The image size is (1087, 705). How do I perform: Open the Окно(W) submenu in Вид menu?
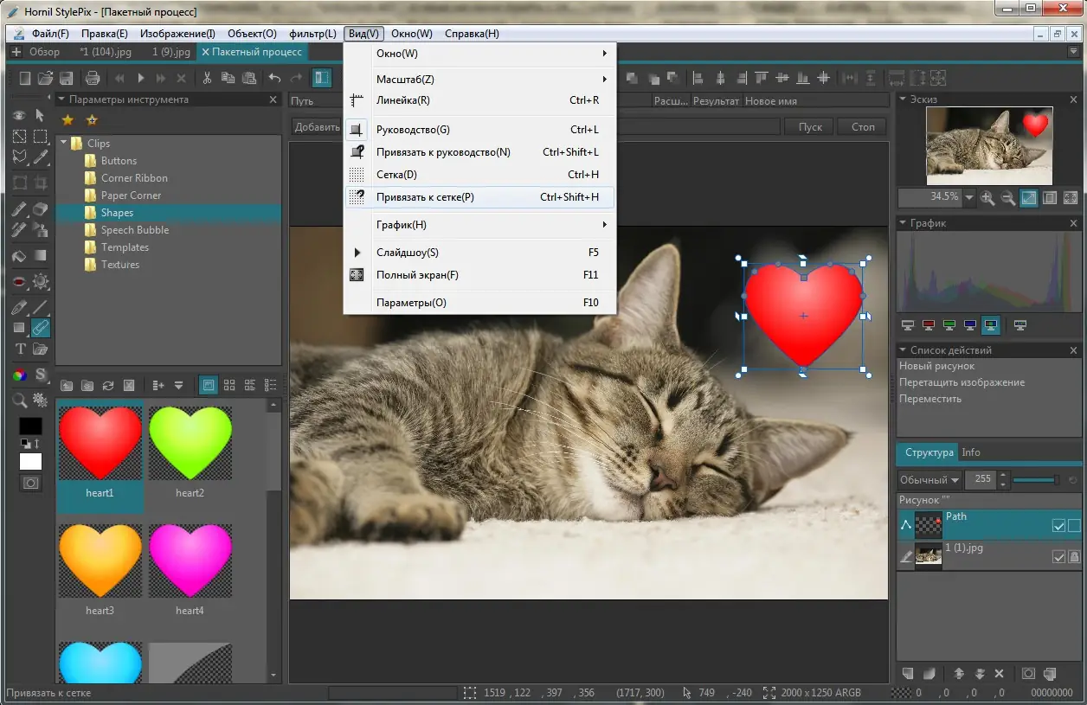pos(479,54)
